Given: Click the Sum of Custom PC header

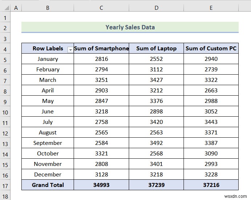Looking at the screenshot, I should [x=211, y=48].
